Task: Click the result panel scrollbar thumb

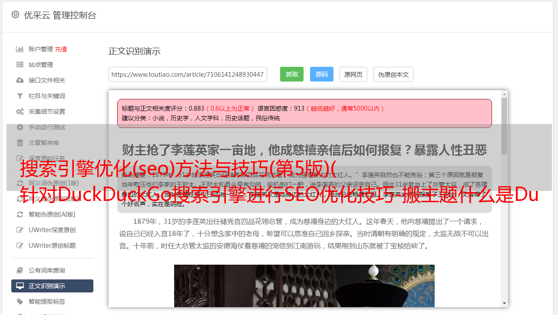Action: pos(504,126)
